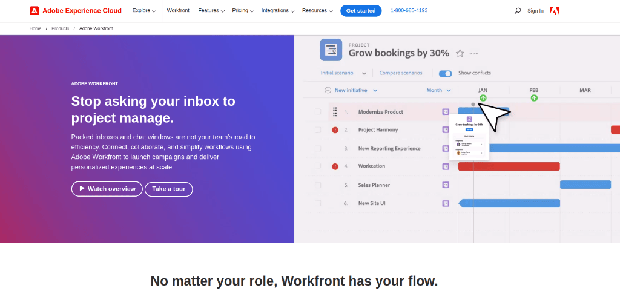Click the green up-arrow marker under FEB
620x294 pixels.
534,98
